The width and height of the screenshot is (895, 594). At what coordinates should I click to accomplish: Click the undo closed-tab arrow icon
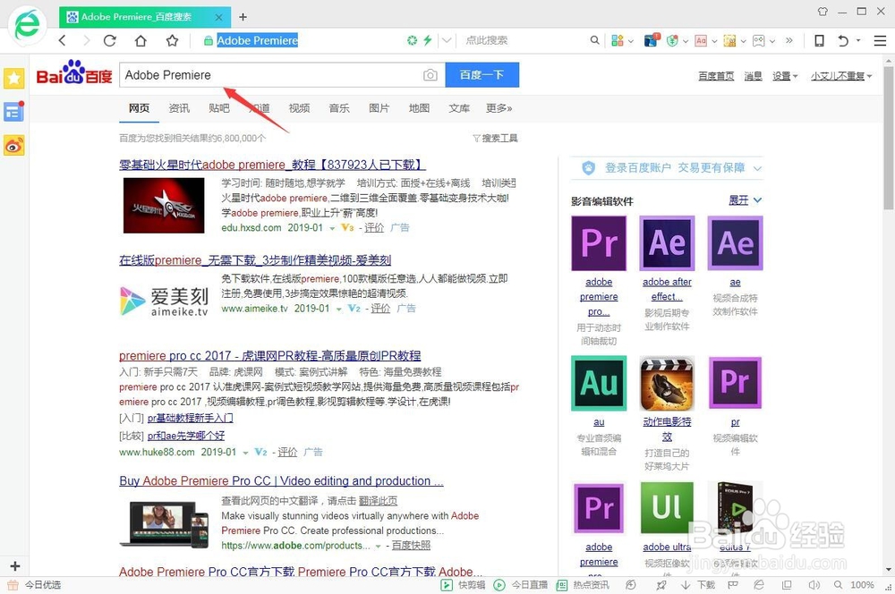pos(843,40)
